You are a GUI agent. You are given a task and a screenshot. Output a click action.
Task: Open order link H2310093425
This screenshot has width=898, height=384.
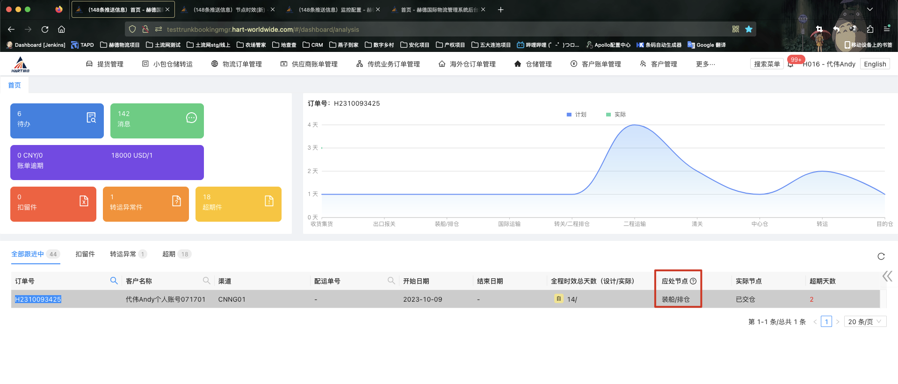tap(38, 299)
